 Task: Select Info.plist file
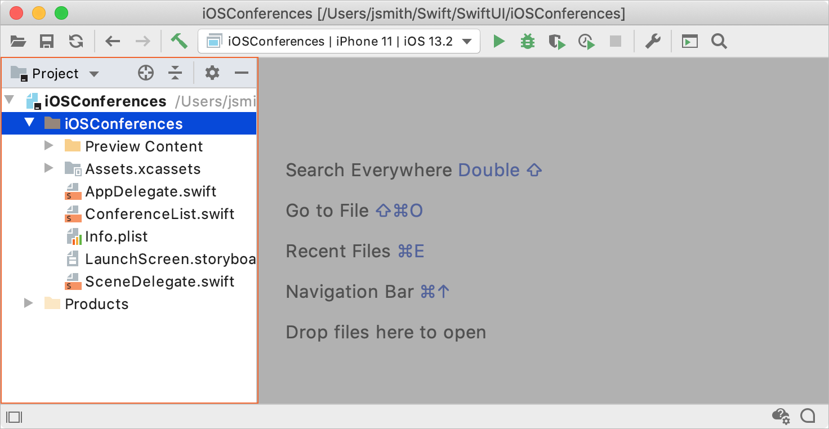point(129,236)
